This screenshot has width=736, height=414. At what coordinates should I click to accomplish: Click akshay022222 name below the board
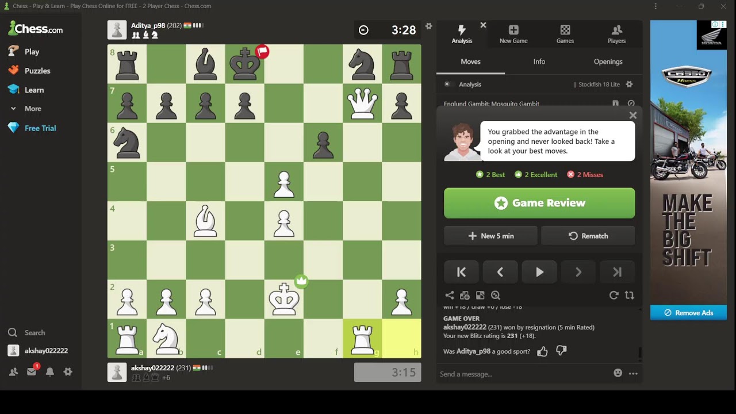point(152,368)
